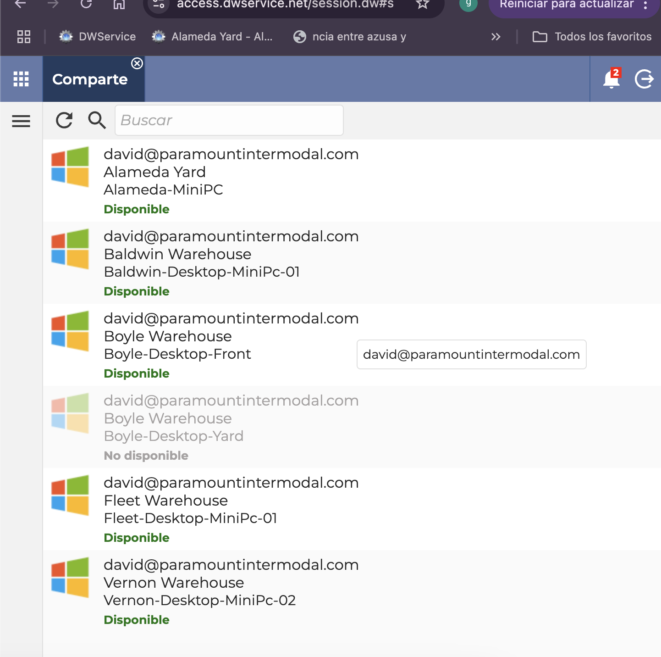Image resolution: width=661 pixels, height=657 pixels.
Task: Click Windows icon for Boyle-Desktop-Front
Action: point(70,331)
